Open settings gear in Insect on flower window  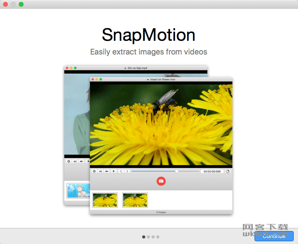point(94,171)
